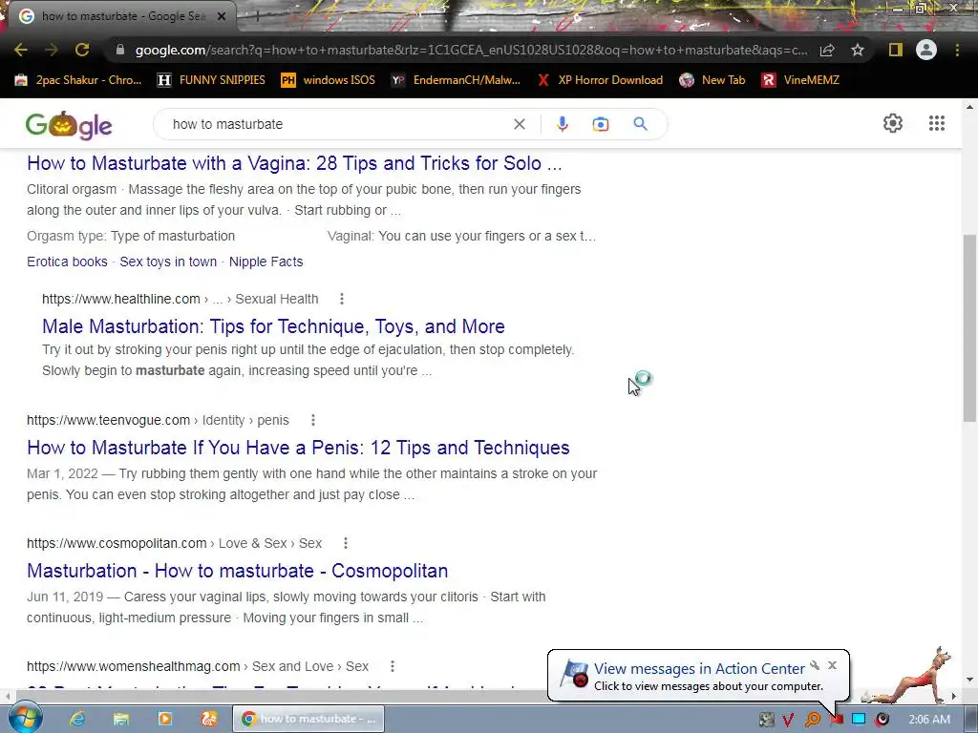978x733 pixels.
Task: Click the vertical scrollbar thumb
Action: coord(969,328)
